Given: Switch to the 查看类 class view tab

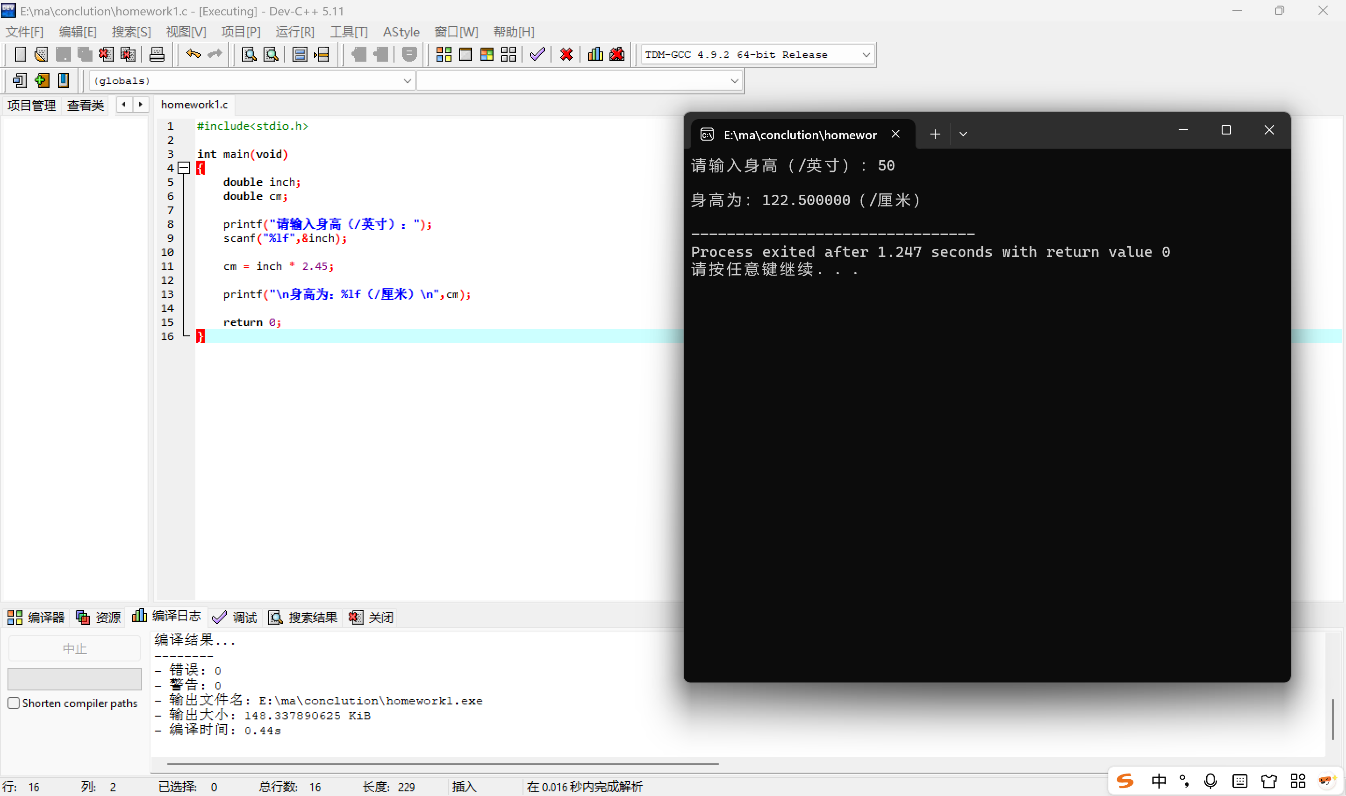Looking at the screenshot, I should [86, 105].
